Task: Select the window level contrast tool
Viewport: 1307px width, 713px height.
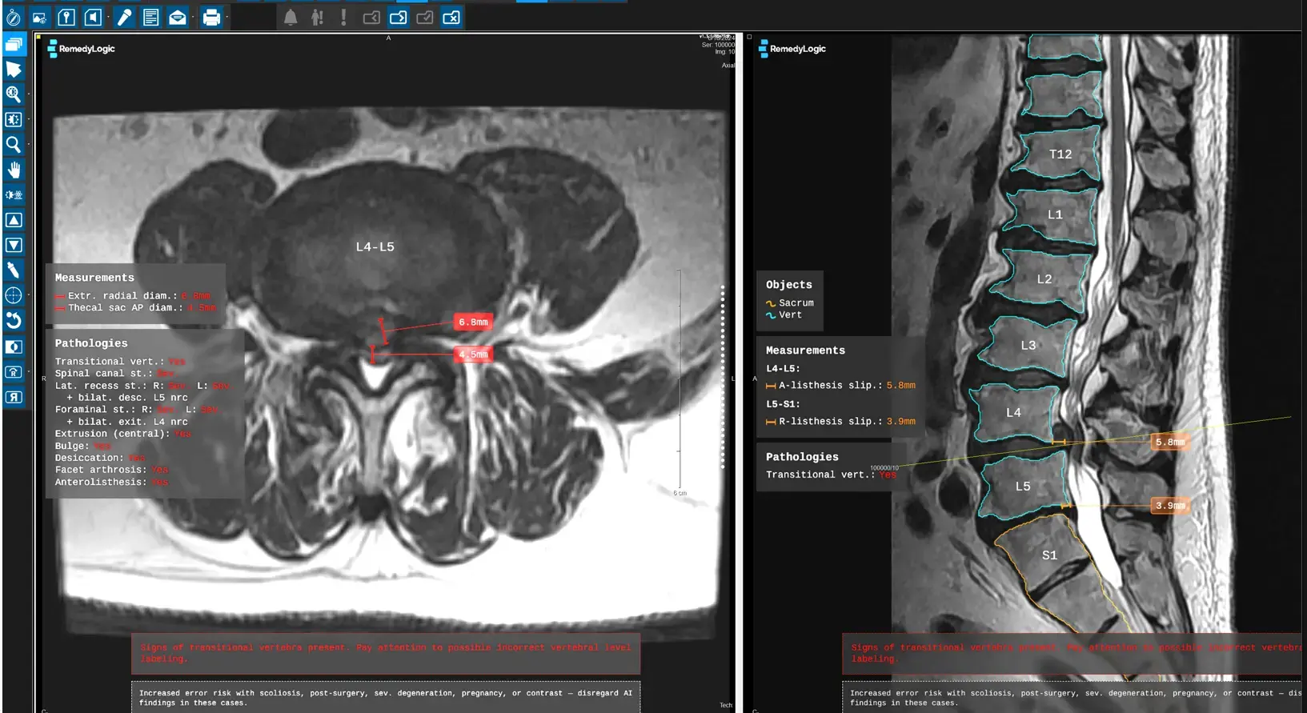Action: (14, 119)
